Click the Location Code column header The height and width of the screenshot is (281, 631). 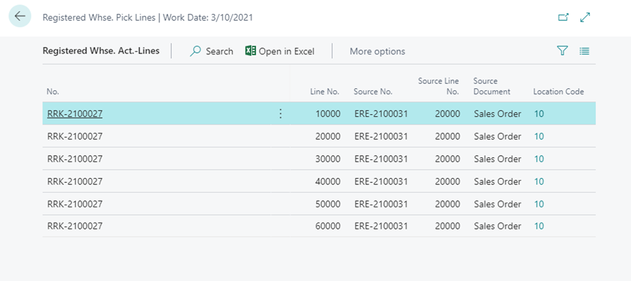pyautogui.click(x=558, y=92)
